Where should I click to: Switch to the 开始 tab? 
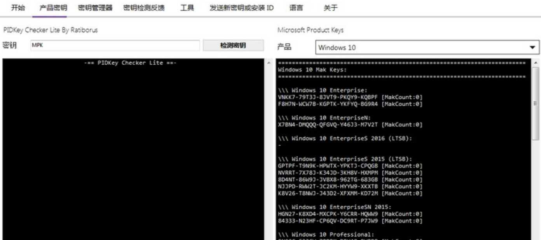pyautogui.click(x=18, y=8)
